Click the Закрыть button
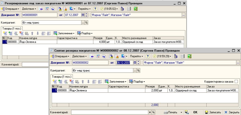241x115 pixels. (x=231, y=112)
